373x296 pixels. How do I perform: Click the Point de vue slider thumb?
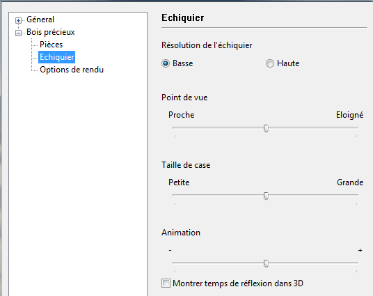[x=266, y=128]
